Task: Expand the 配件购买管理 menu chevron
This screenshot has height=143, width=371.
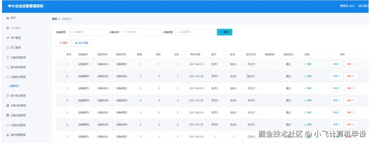Action: 43,96
